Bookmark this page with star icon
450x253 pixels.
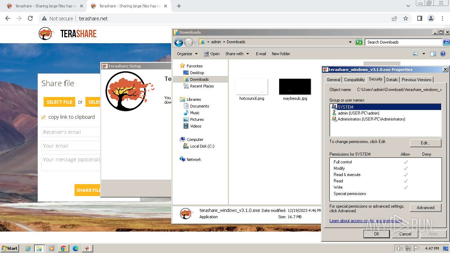click(406, 18)
